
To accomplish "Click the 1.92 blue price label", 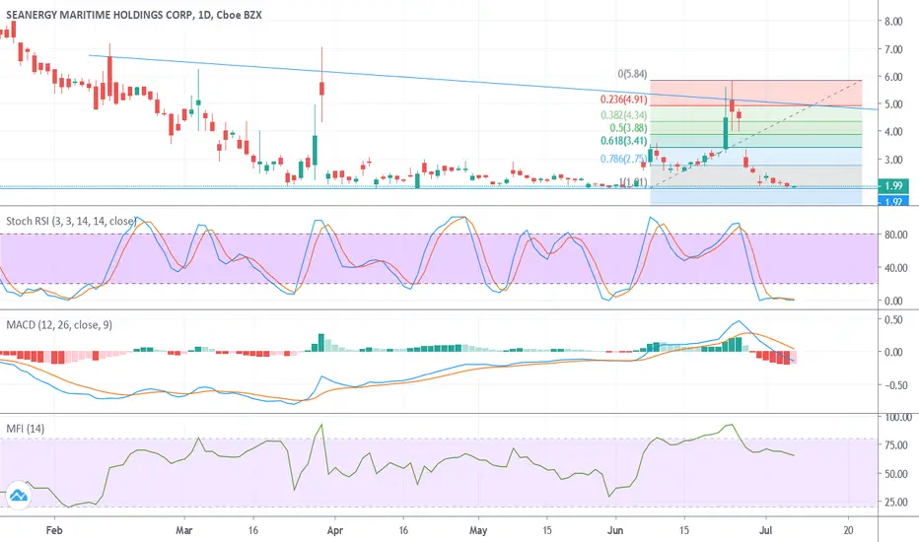I will (x=893, y=202).
